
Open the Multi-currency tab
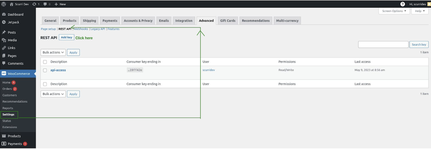287,20
